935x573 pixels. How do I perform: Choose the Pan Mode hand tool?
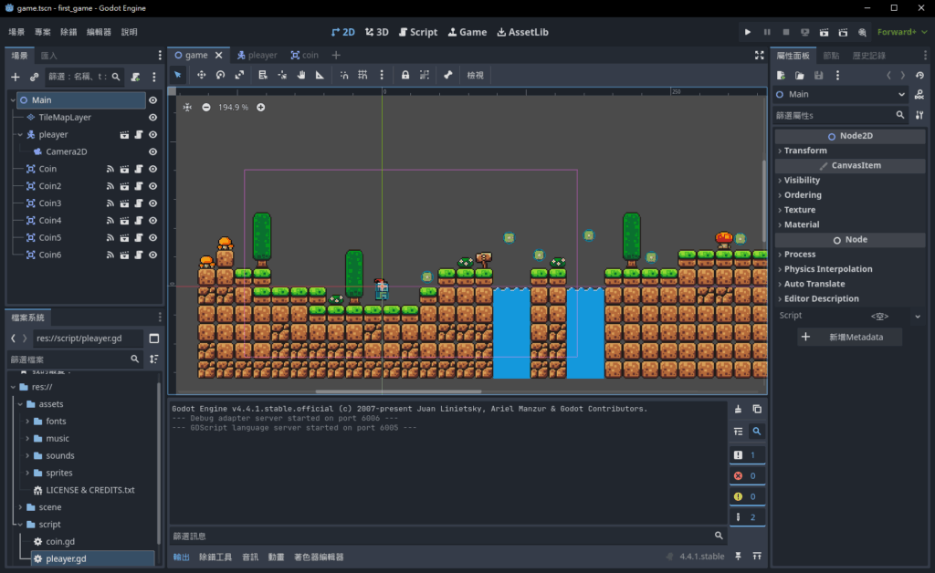[301, 75]
